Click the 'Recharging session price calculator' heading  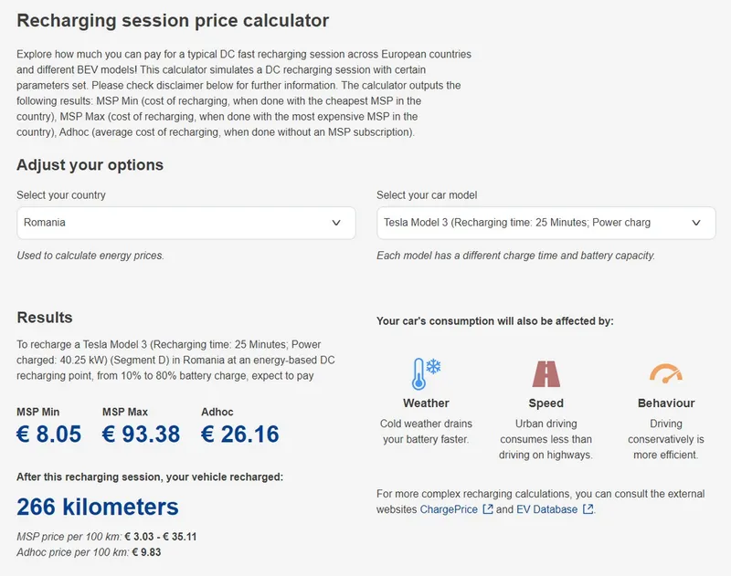coord(173,20)
